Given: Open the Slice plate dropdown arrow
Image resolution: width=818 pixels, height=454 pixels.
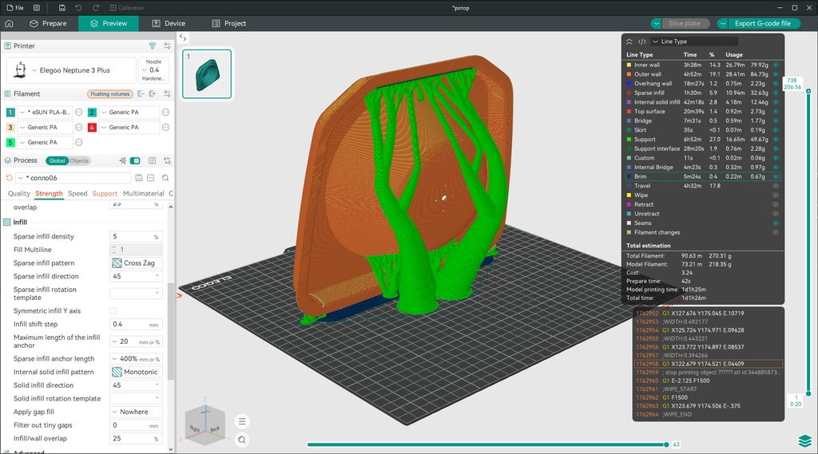Looking at the screenshot, I should [657, 23].
